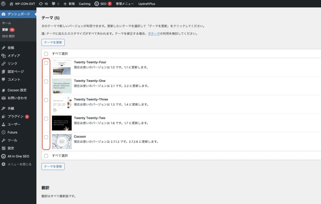Viewport: 321px width, 204px height.
Task: Open the 管理メニュー admin bar menu
Action: (x=124, y=4)
